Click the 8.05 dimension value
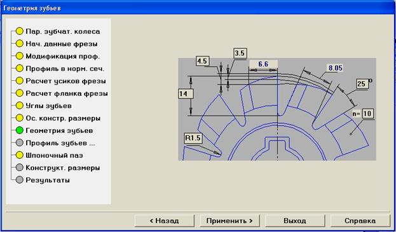396x232 pixels. point(336,68)
